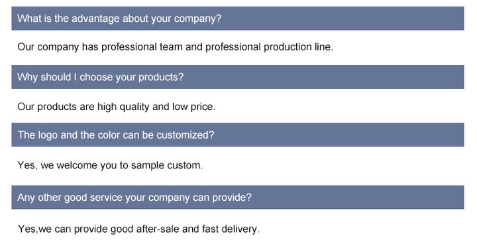Click the 'What is the advantage about your company?' header
Image resolution: width=477 pixels, height=242 pixels.
tap(238, 19)
